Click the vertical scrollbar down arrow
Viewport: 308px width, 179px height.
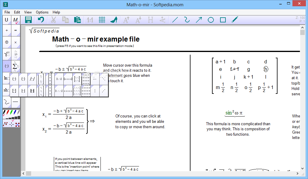click(x=302, y=169)
